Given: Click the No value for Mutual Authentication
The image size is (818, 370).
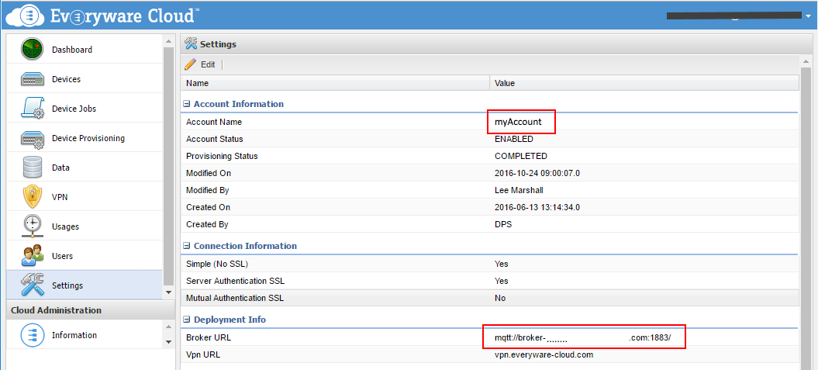Looking at the screenshot, I should (500, 299).
